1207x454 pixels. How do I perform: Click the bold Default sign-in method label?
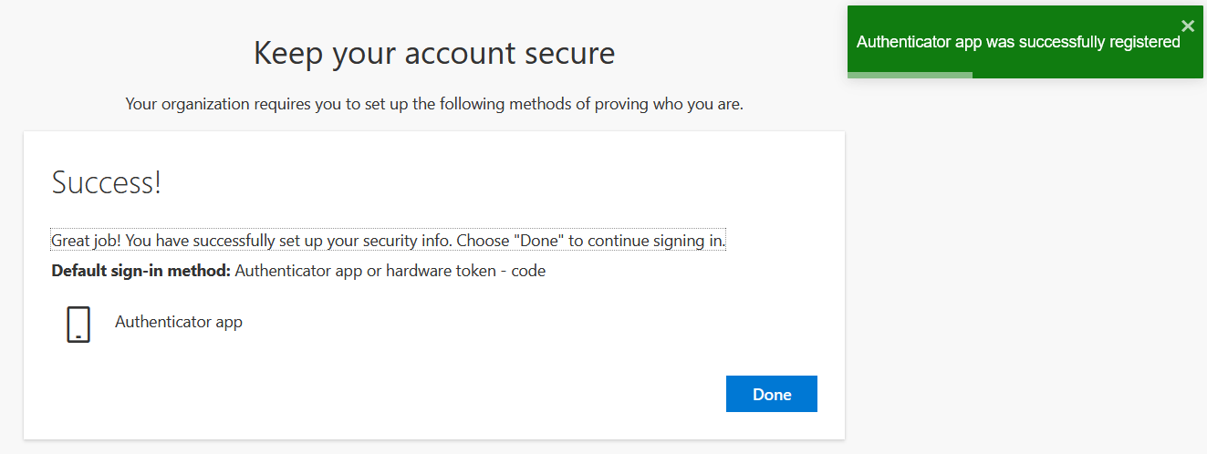pos(140,271)
